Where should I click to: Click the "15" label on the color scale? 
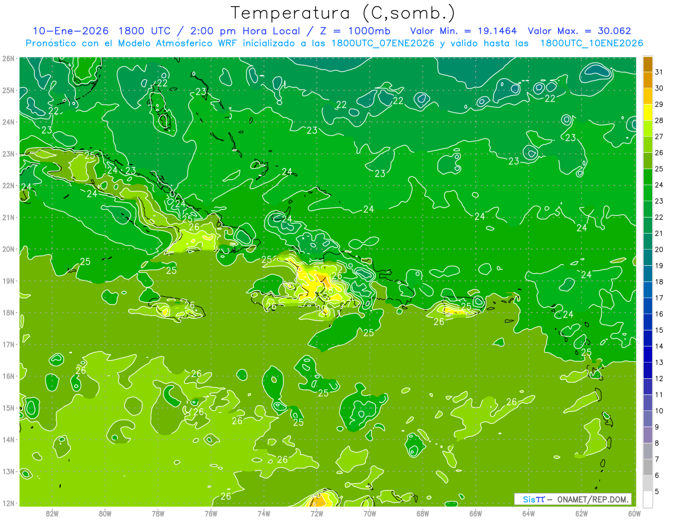659,330
